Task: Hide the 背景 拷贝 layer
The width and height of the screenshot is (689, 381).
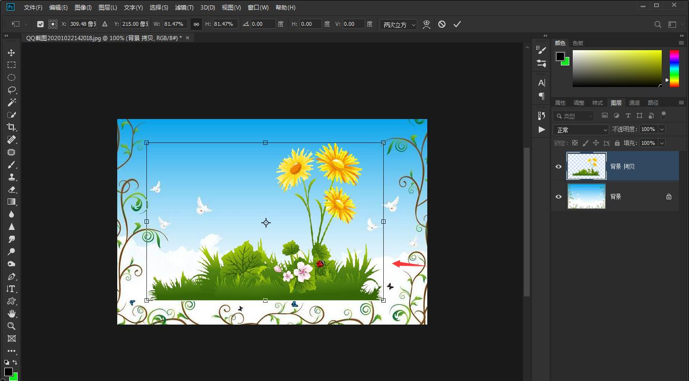Action: [558, 166]
